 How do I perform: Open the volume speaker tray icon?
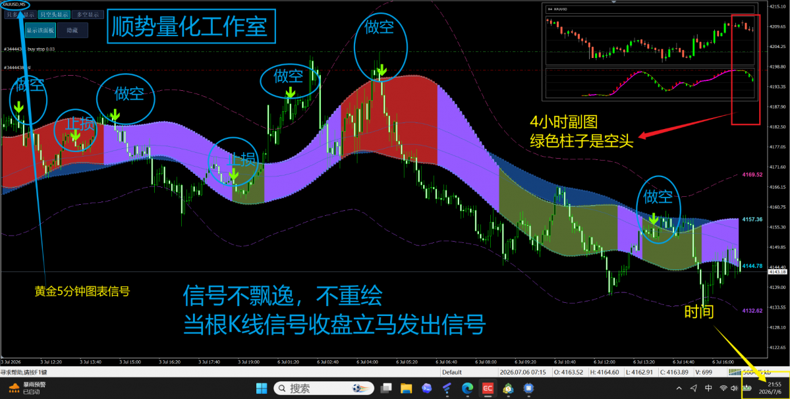click(x=734, y=388)
